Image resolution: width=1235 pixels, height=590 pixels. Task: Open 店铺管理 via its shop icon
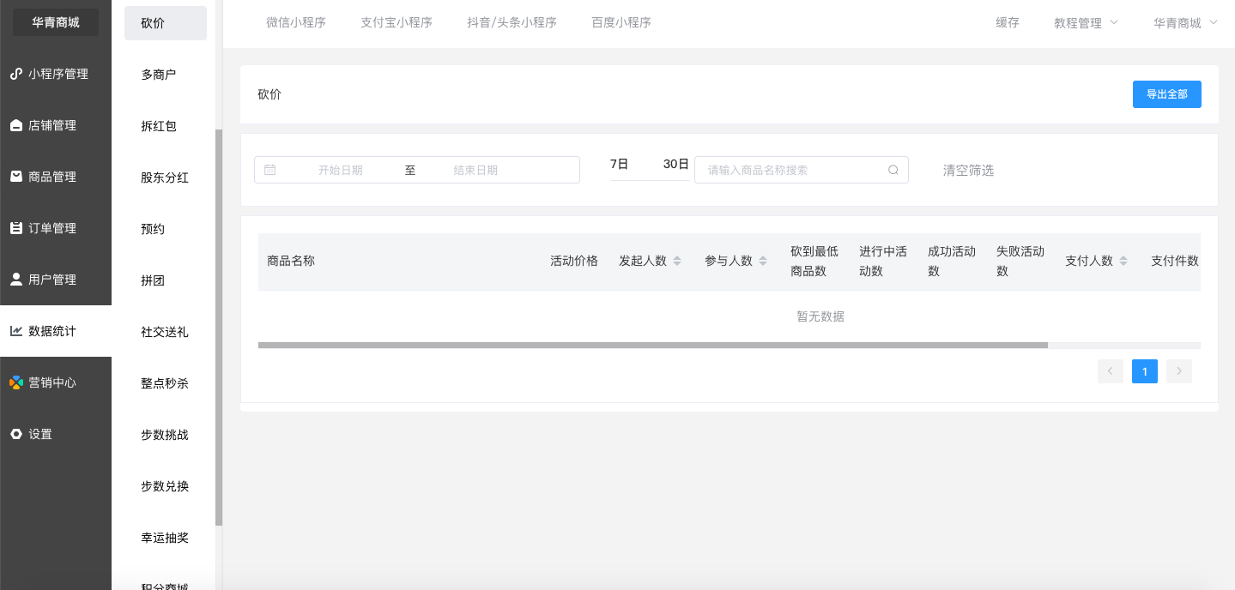pos(16,125)
